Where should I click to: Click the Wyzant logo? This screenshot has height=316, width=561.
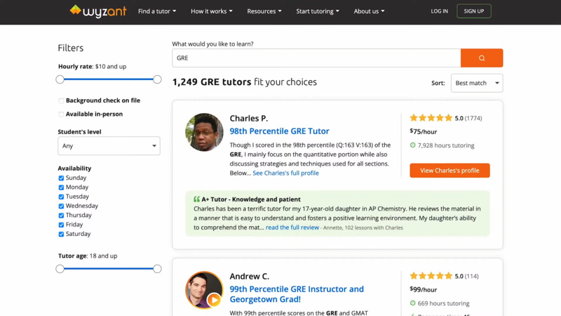[x=98, y=11]
